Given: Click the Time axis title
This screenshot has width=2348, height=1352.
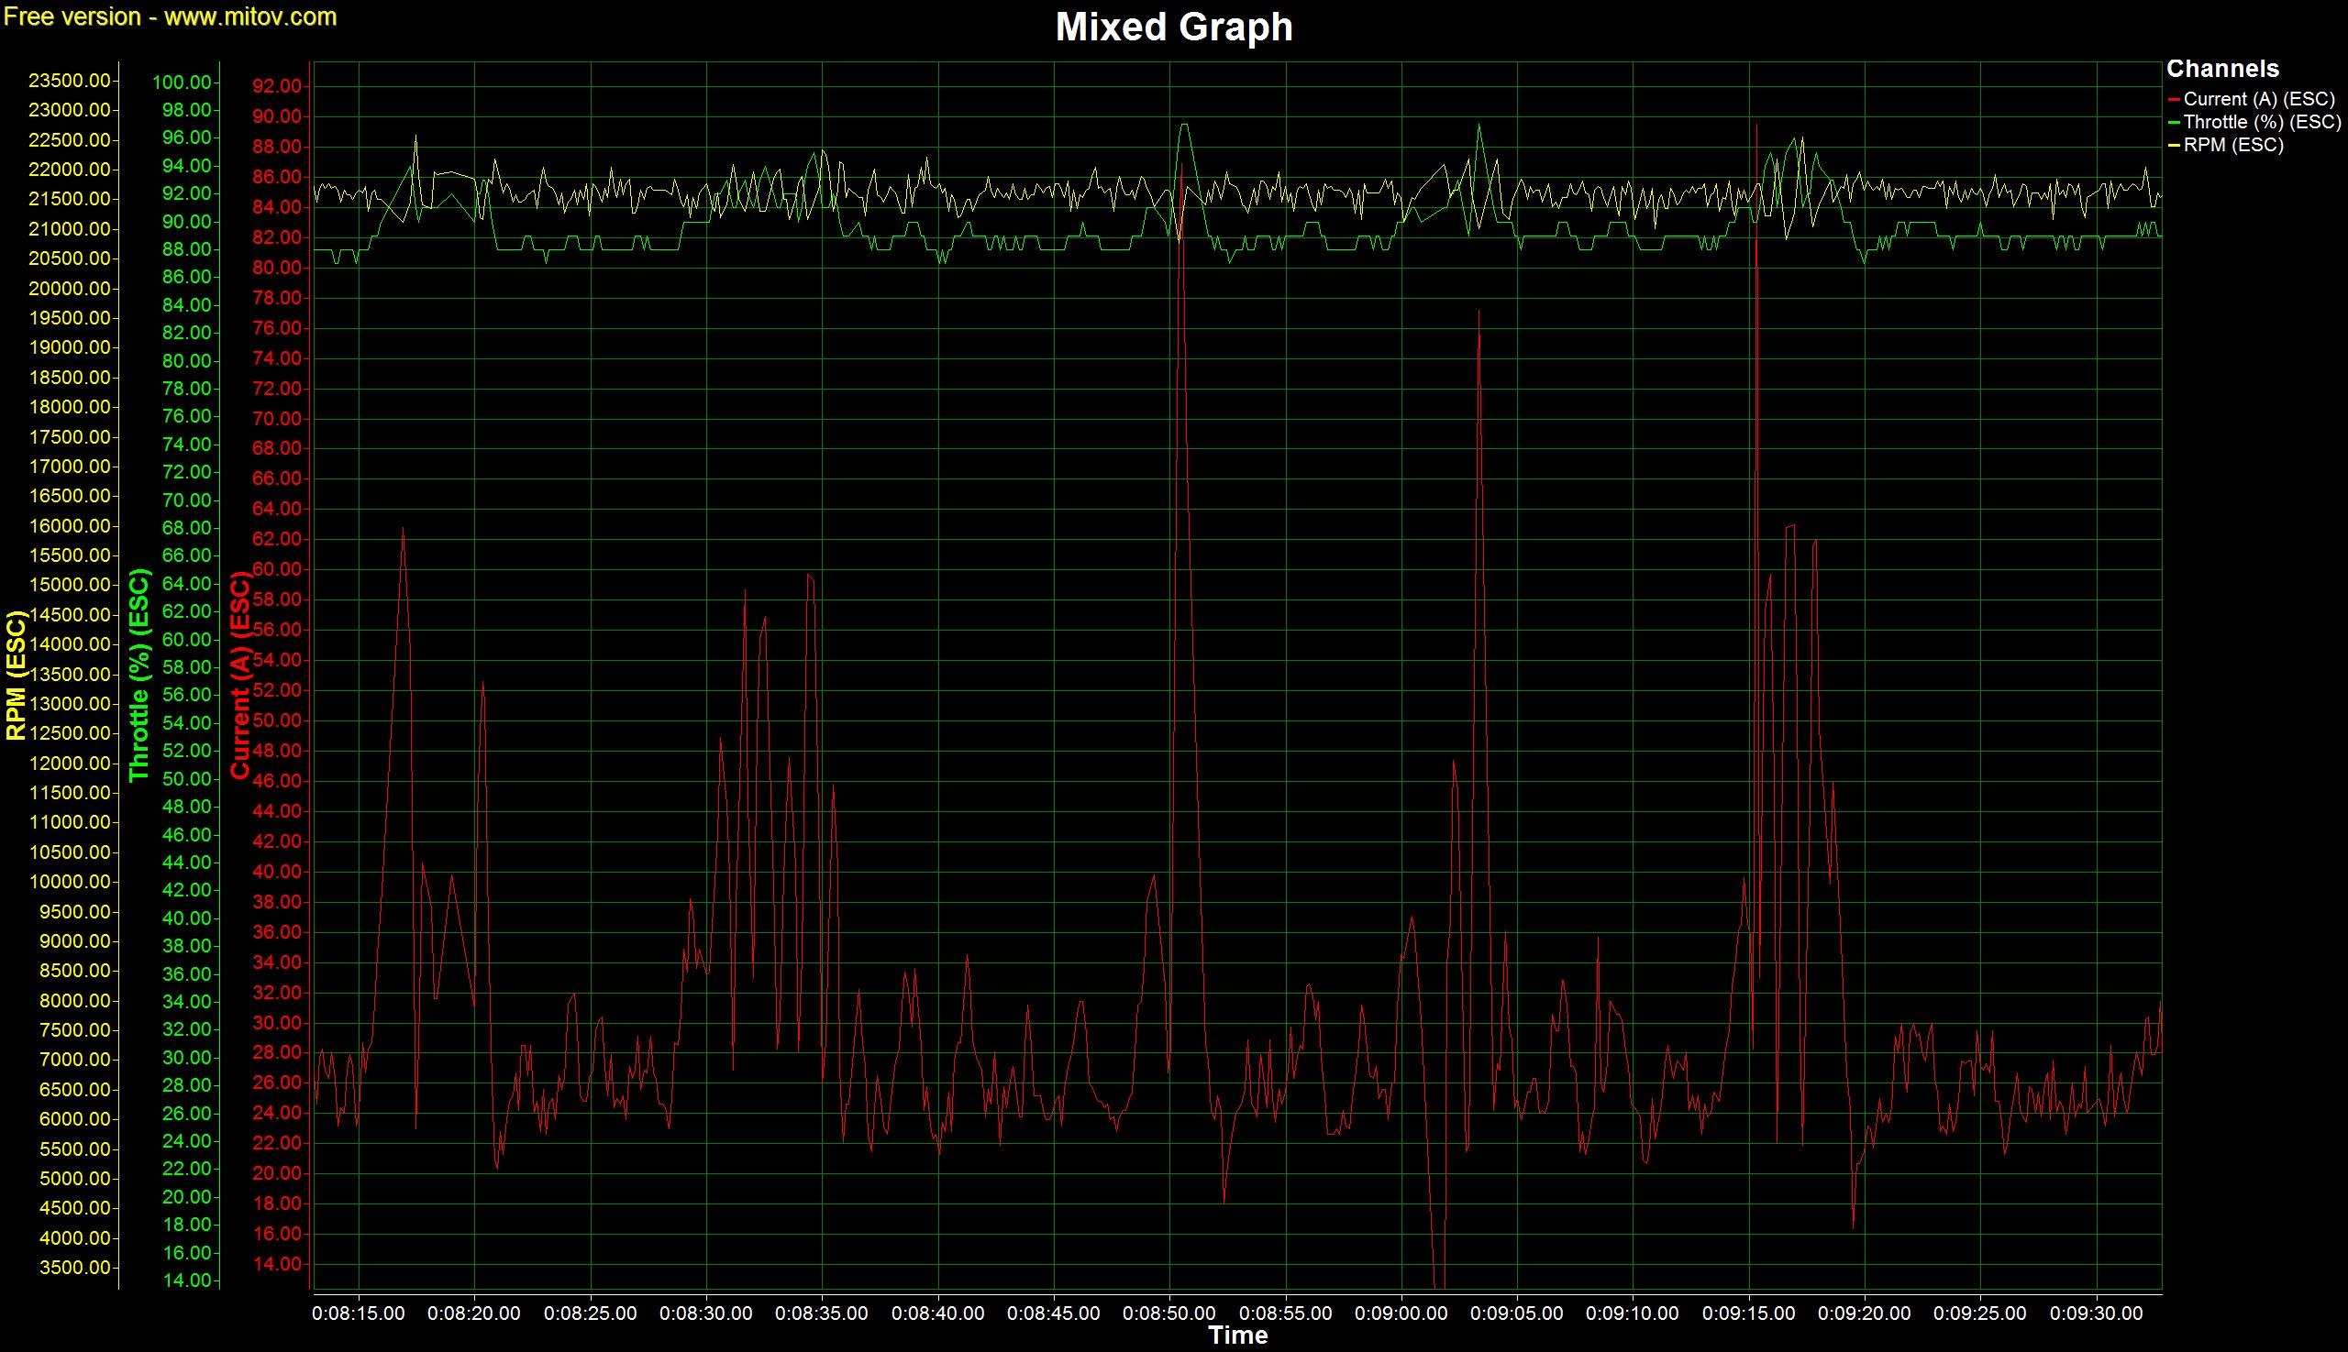Looking at the screenshot, I should 1236,1336.
